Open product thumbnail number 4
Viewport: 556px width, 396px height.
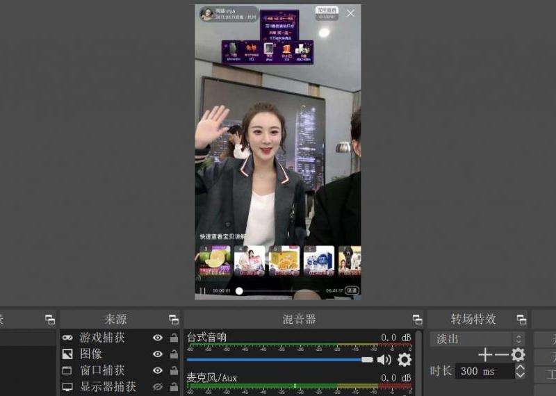coord(250,261)
